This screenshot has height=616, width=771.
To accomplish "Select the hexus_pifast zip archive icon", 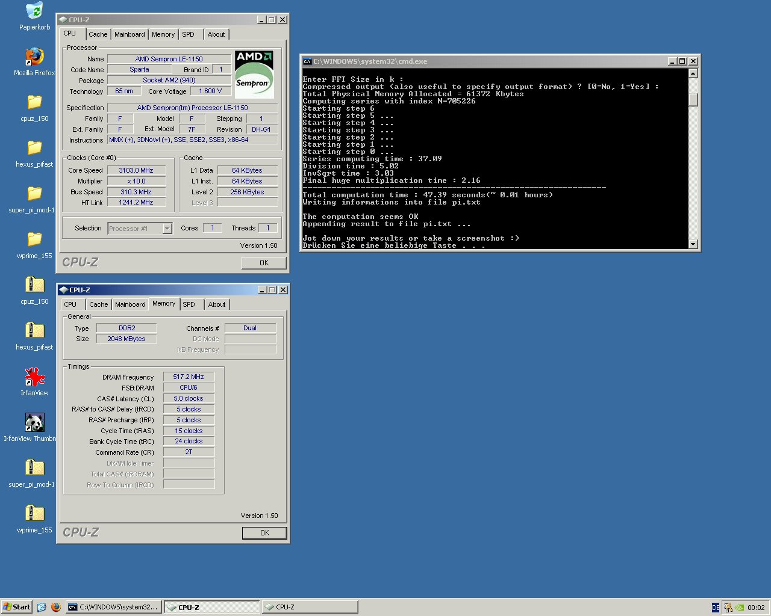I will point(34,331).
